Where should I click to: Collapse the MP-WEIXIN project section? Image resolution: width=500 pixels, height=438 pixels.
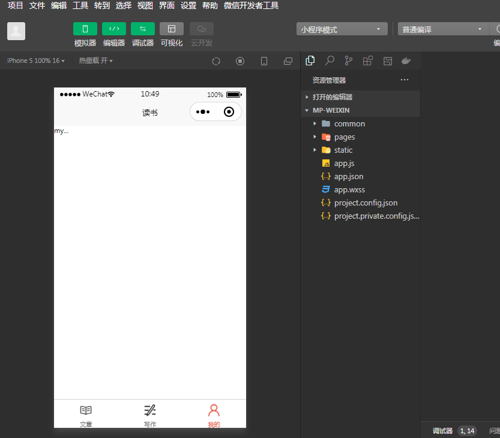(x=360, y=110)
